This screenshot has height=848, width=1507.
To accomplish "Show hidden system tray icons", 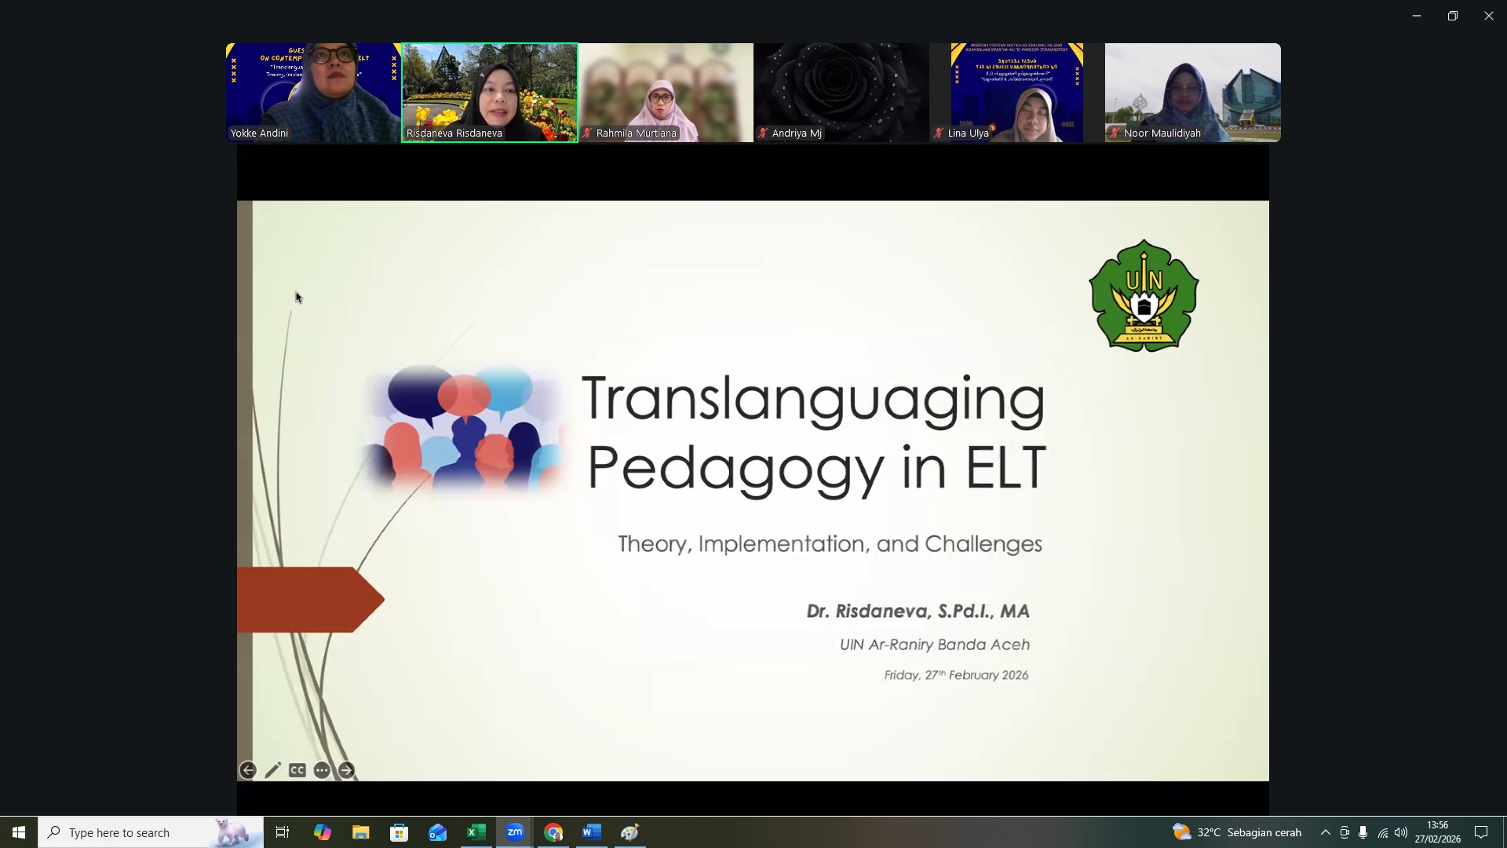I will tap(1326, 832).
